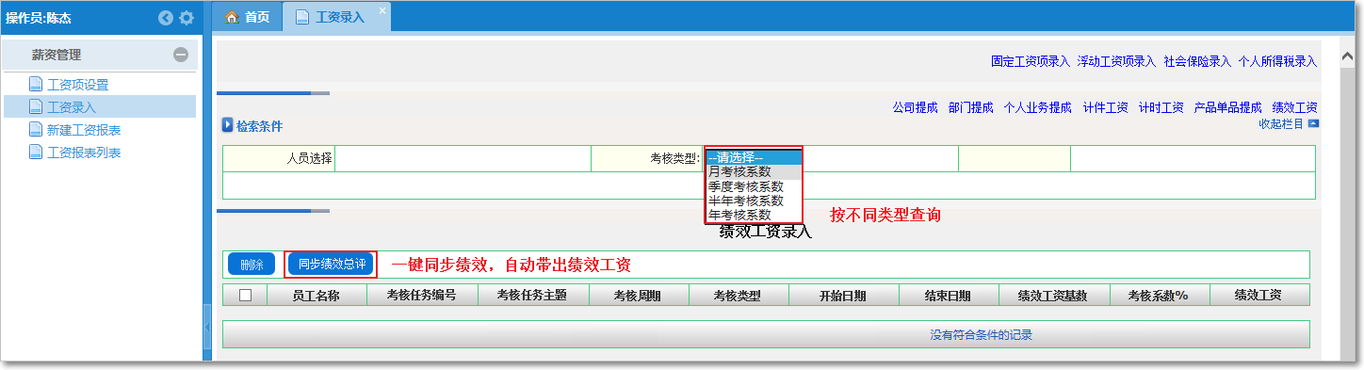Click the 考核系数% column header

click(1159, 296)
